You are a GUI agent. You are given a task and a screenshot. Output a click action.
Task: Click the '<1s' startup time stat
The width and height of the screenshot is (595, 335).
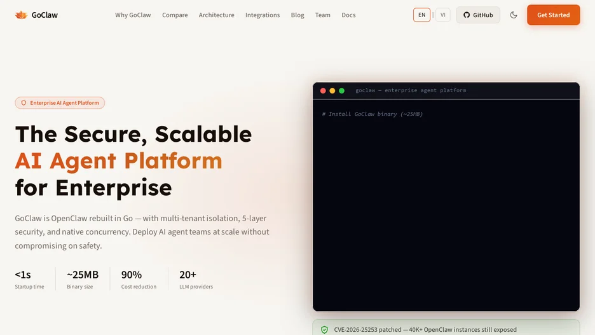pos(23,275)
